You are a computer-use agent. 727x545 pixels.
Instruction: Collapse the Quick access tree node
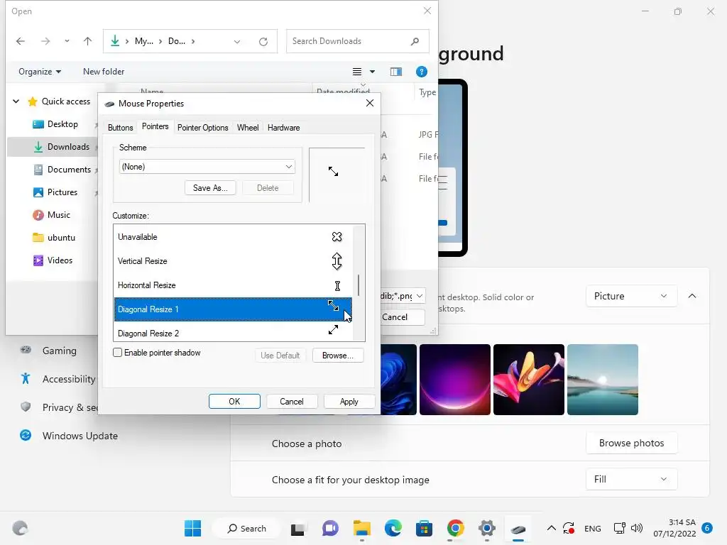pos(16,101)
